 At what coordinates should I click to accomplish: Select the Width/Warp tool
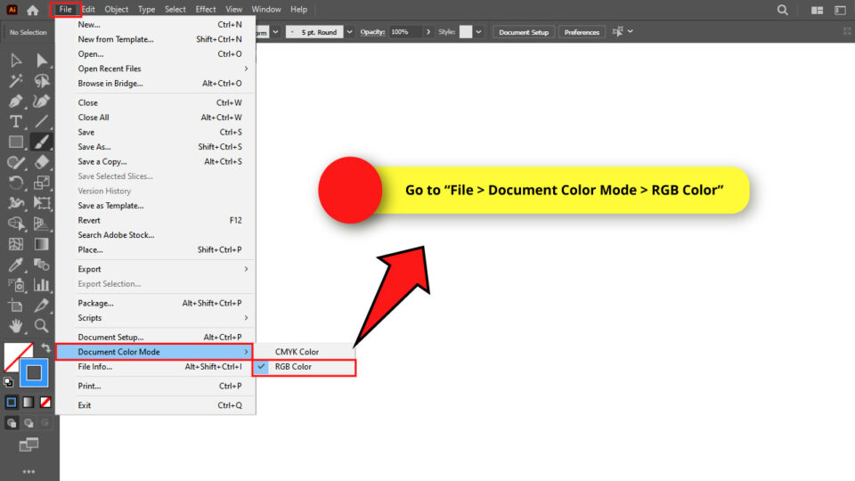16,203
